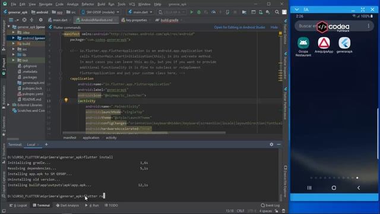Image resolution: width=380 pixels, height=214 pixels.
Task: Tap the phone Home navigation button
Action: pos(334,188)
